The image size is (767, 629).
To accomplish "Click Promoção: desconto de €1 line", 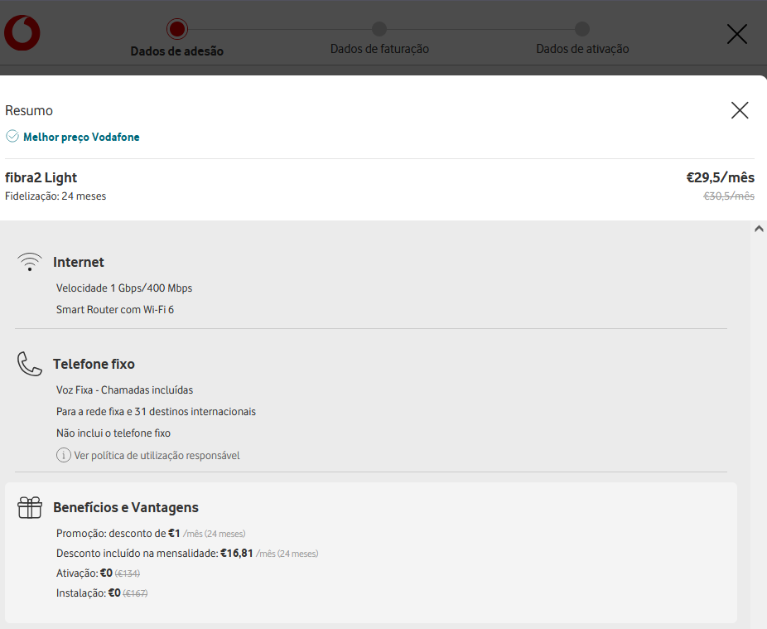I will (151, 534).
